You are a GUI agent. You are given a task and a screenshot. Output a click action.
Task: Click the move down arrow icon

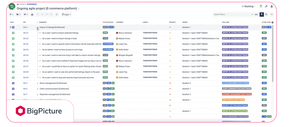(42, 14)
